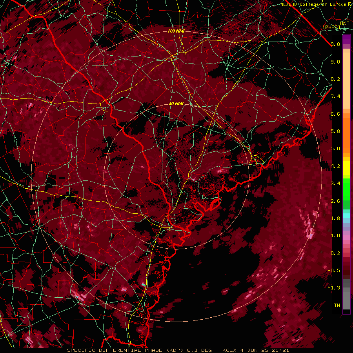Click the 1.0 scale value

coord(335,236)
